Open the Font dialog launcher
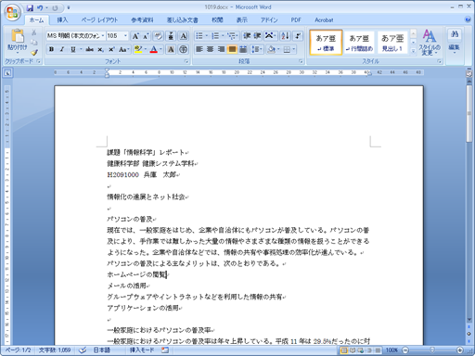This screenshot has height=356, width=475. [186, 61]
